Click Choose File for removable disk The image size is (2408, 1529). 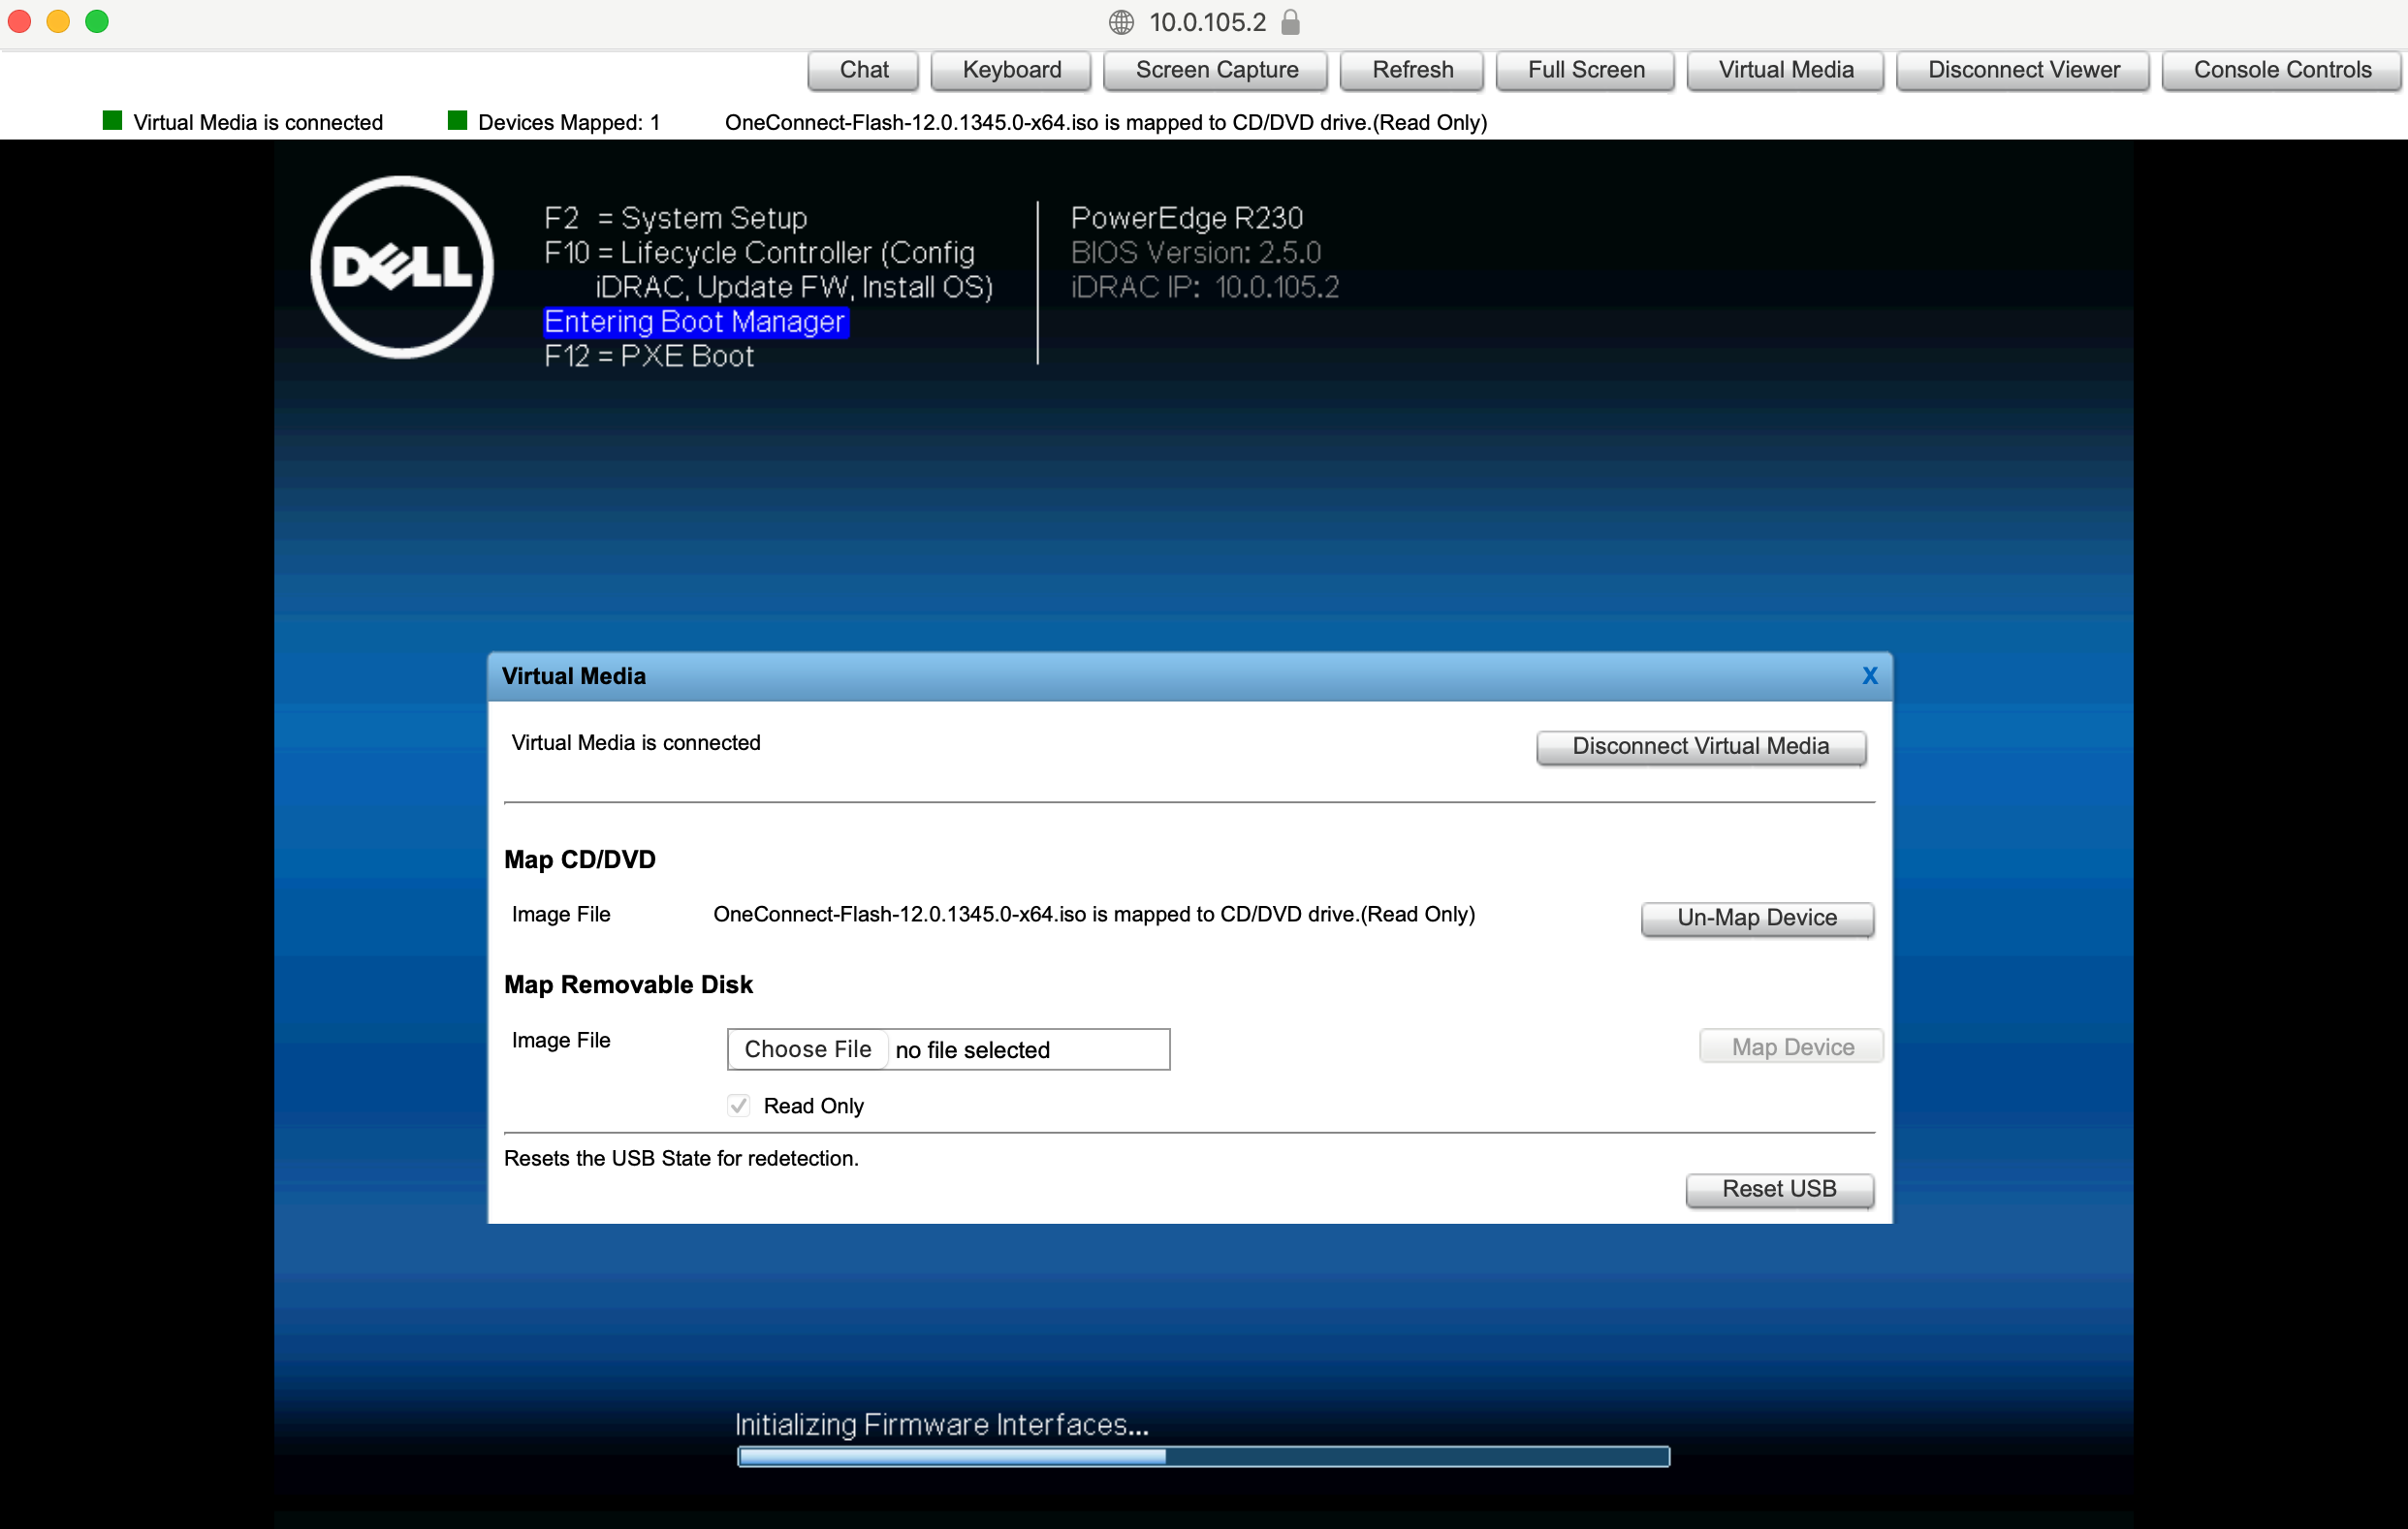[808, 1049]
